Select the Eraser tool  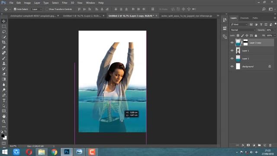tap(4, 74)
